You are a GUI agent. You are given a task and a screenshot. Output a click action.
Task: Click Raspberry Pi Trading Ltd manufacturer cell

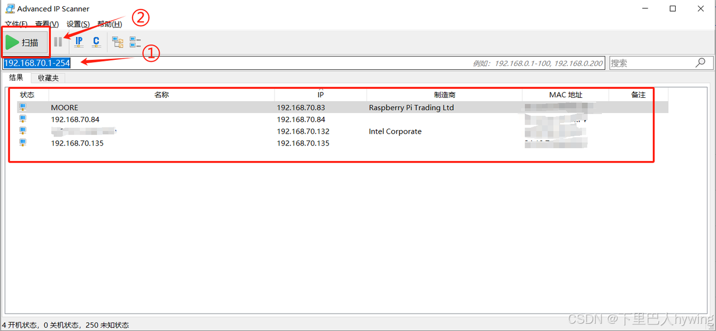pos(411,107)
